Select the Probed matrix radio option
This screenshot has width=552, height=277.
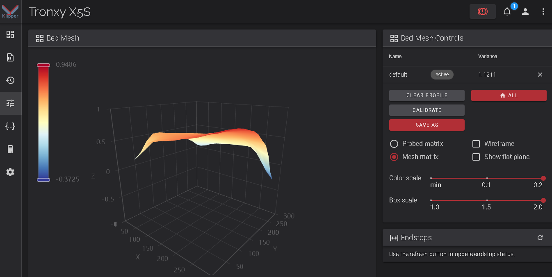click(x=394, y=144)
